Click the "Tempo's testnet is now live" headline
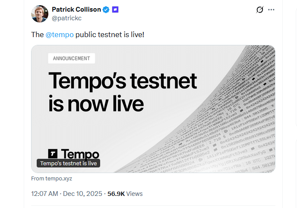The height and width of the screenshot is (208, 297). (x=122, y=92)
